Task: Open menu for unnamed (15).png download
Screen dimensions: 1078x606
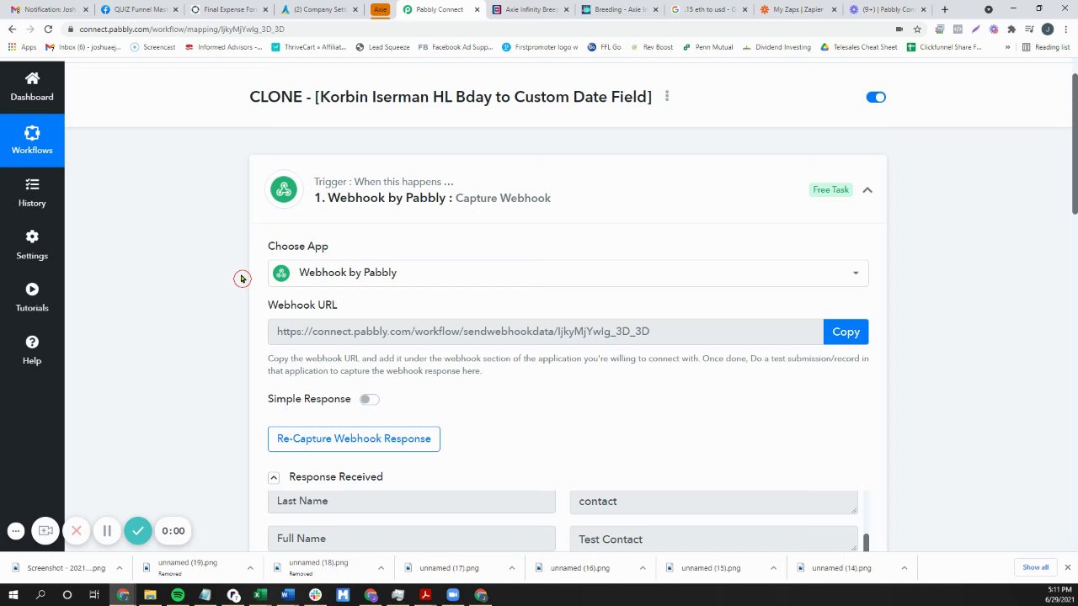Action: coord(773,568)
